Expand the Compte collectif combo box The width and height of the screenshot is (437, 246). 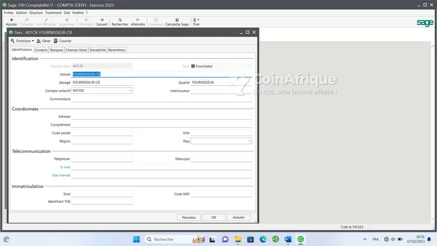(x=129, y=91)
